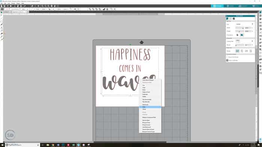Choose Weld in the context menu

[150, 107]
